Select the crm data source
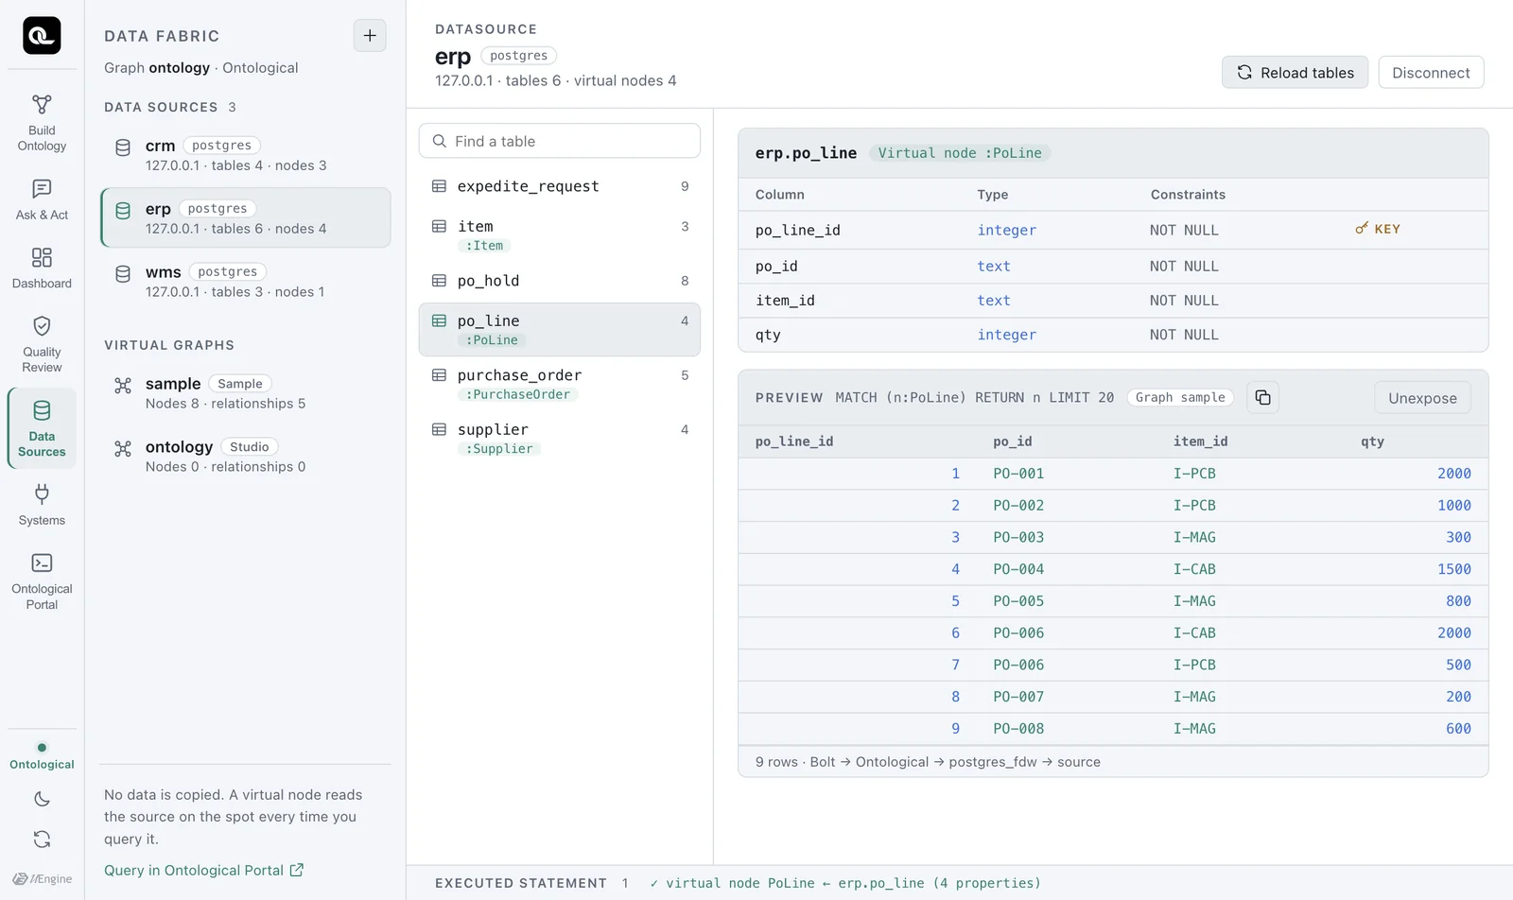The width and height of the screenshot is (1513, 900). point(246,155)
